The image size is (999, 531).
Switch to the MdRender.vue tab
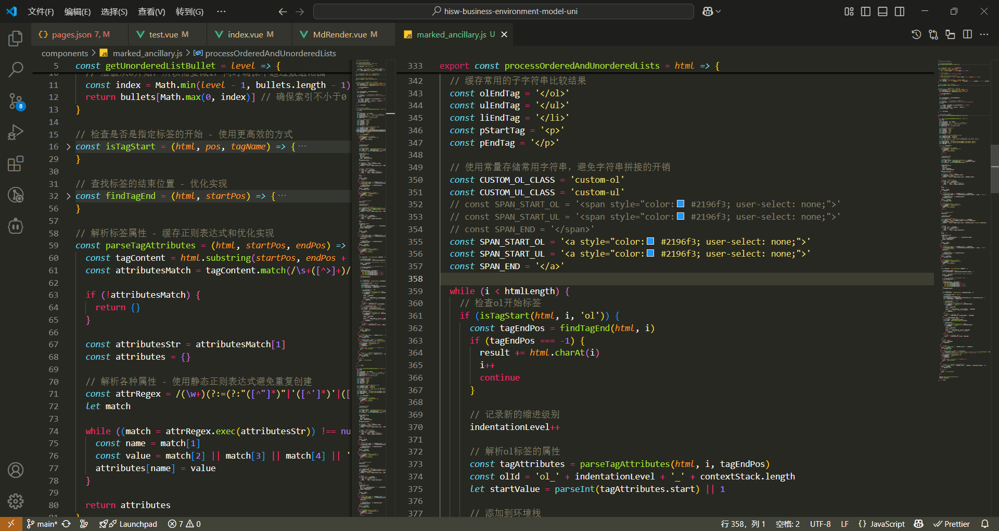coord(344,34)
